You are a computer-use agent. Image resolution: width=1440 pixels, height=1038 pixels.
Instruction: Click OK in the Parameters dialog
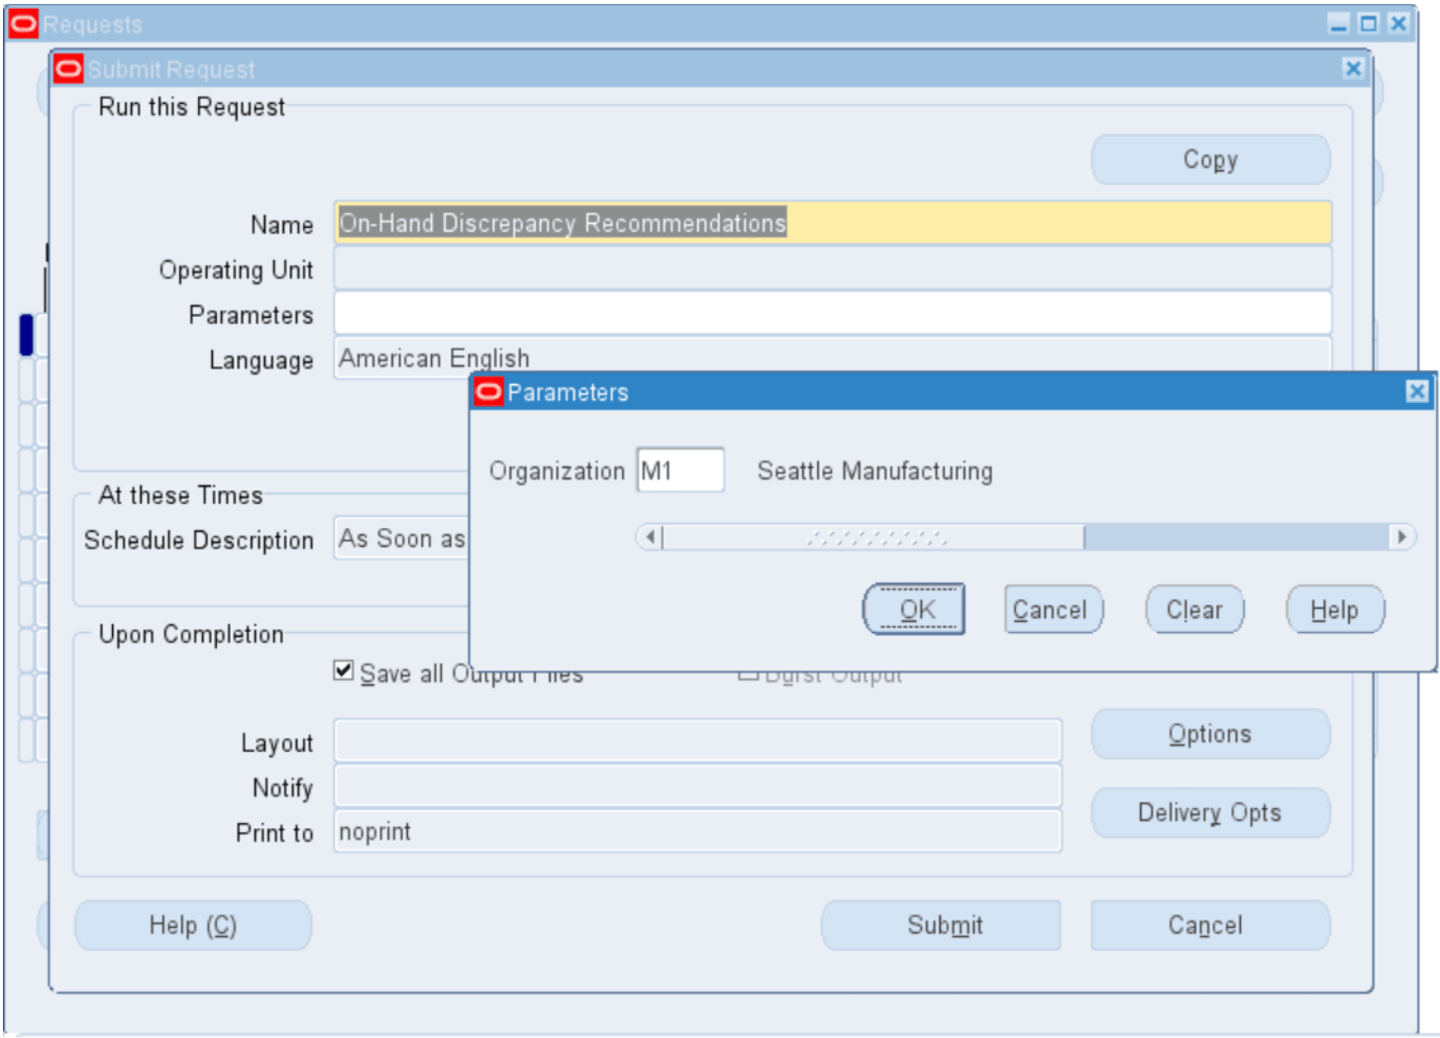(913, 609)
